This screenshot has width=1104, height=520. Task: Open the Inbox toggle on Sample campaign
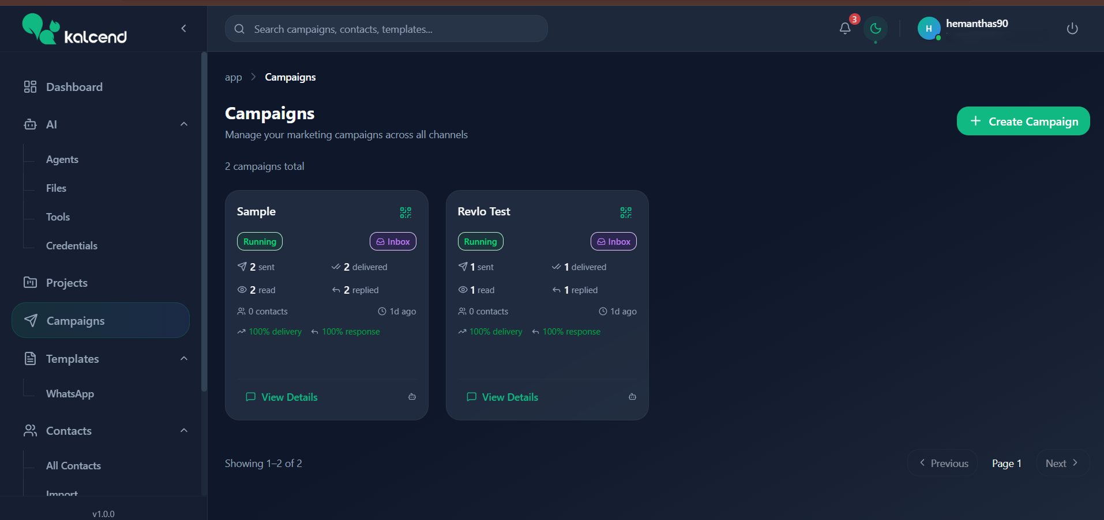393,241
